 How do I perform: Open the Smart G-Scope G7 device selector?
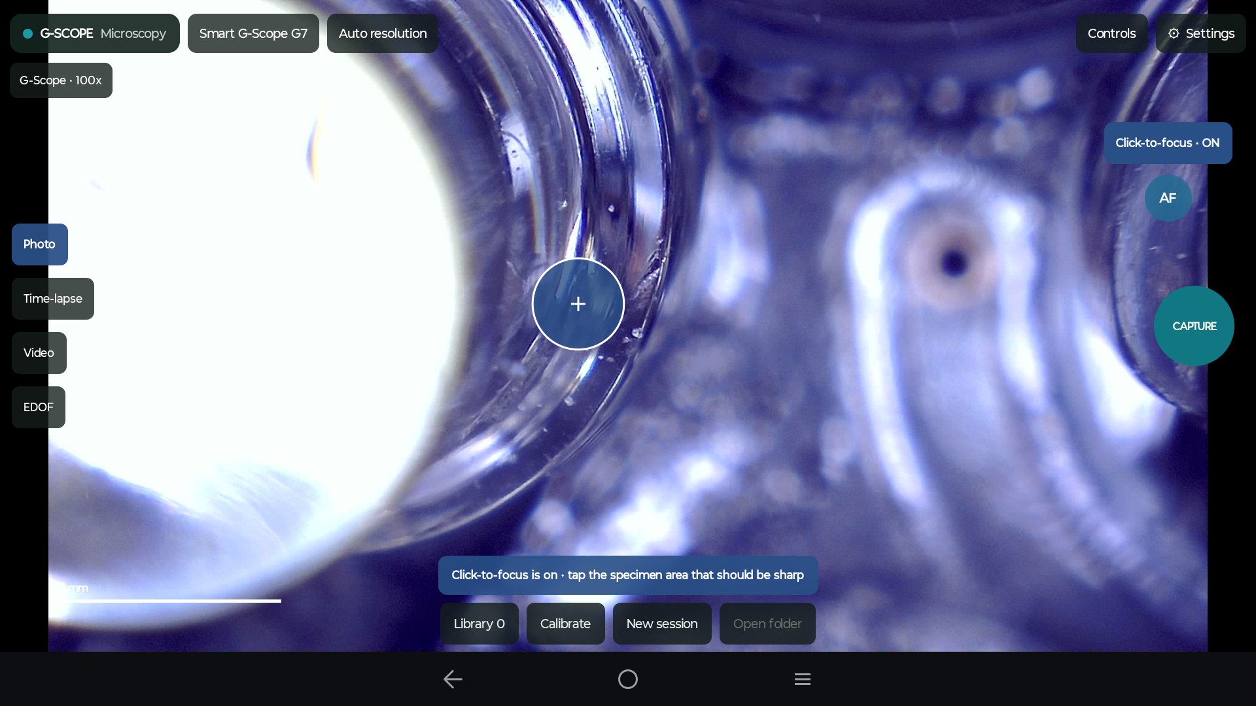pos(253,33)
